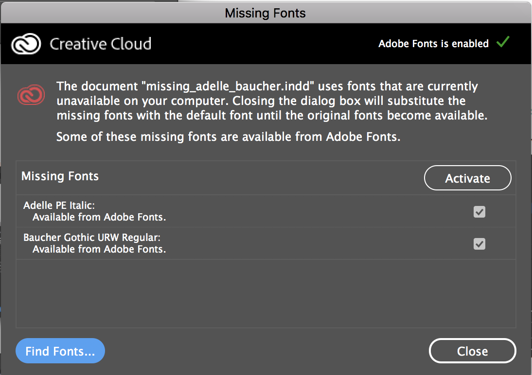The image size is (532, 375).
Task: Click the green Adobe Fonts enabled checkmark
Action: 503,43
